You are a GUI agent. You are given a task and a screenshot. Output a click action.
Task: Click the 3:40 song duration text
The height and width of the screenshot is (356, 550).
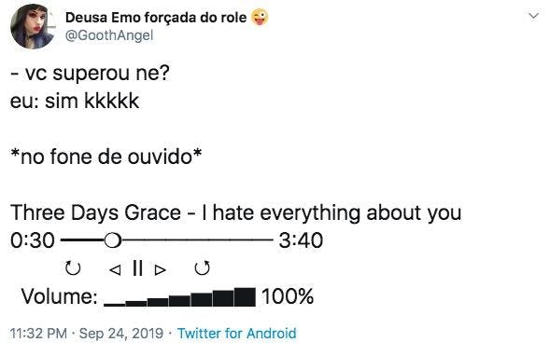click(301, 240)
